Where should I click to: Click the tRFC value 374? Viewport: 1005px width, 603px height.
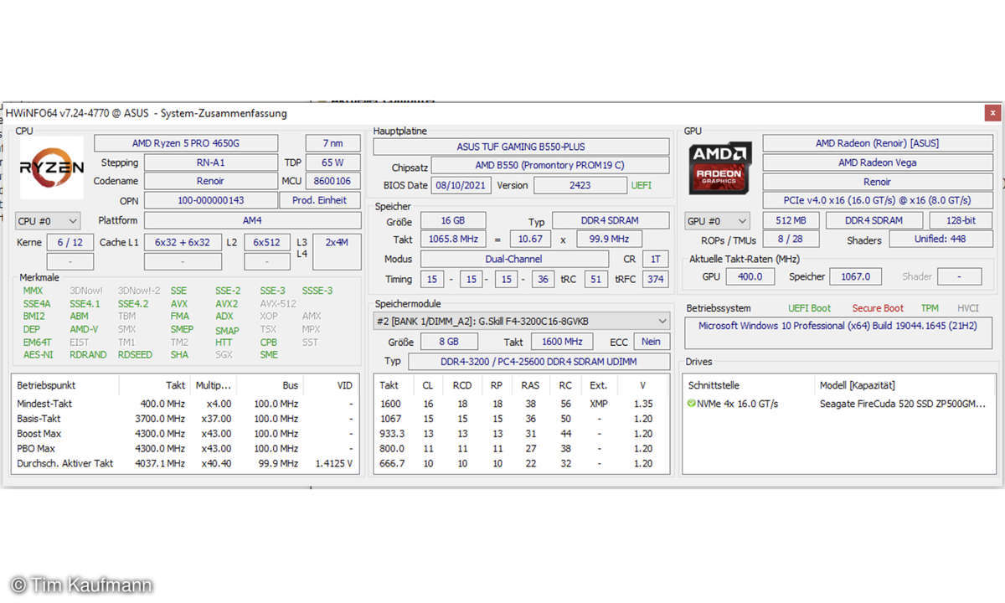coord(655,280)
